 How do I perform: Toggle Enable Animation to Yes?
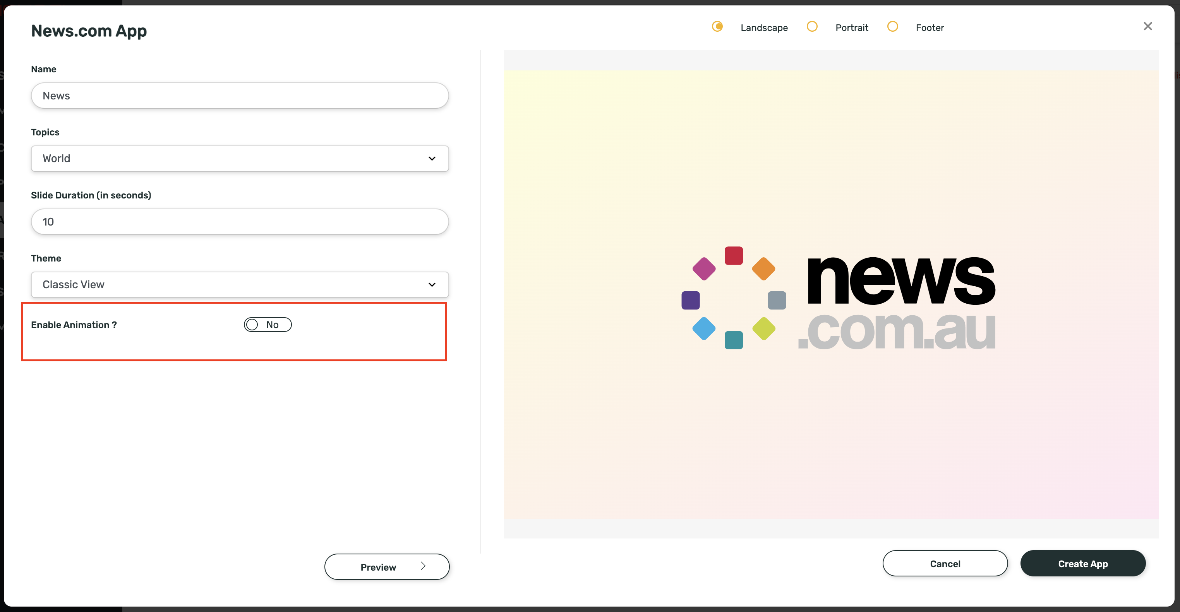[x=268, y=325]
